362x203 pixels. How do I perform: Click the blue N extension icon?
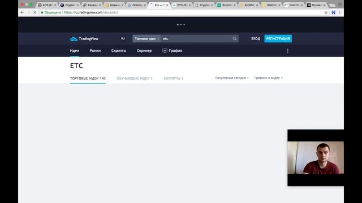tap(333, 12)
